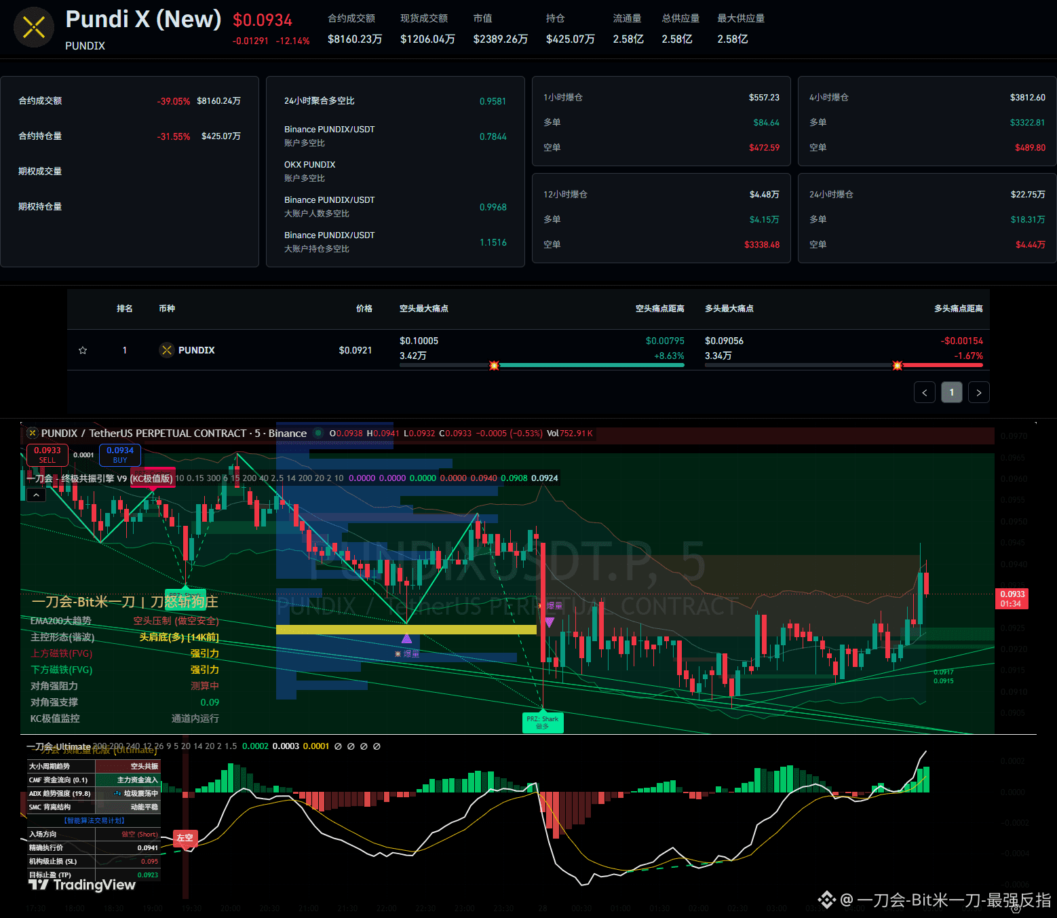Select the 一刀会 终极共振引擎 V9 indicator legend

coord(100,478)
